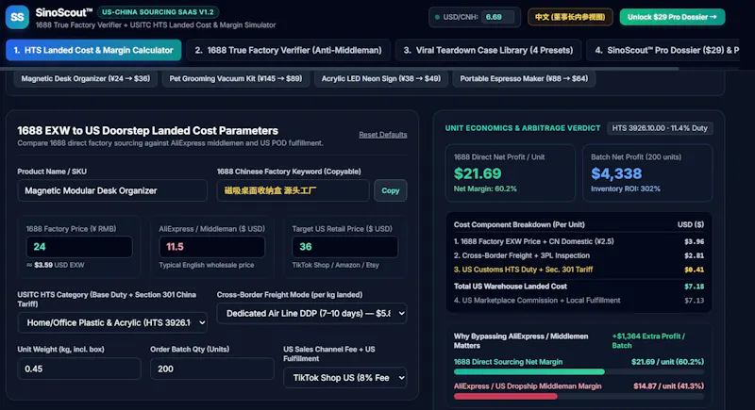Click the ≈ $3.59 USD EXW note
Screen dimensions: 755x410
pos(56,265)
